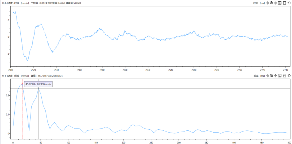Screen dimensions: 292x144
Task: Select the pan/move tool for time-domain chart
Action: [x=275, y=3]
